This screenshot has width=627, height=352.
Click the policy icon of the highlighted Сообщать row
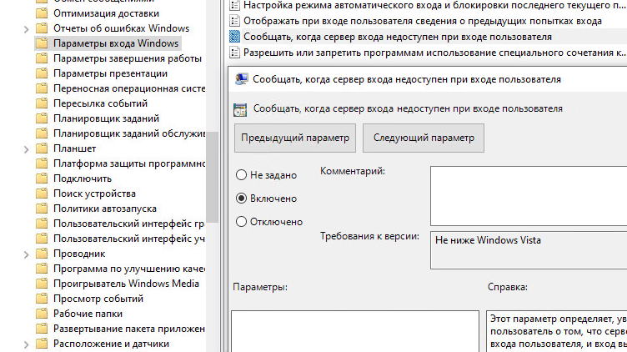tap(234, 37)
